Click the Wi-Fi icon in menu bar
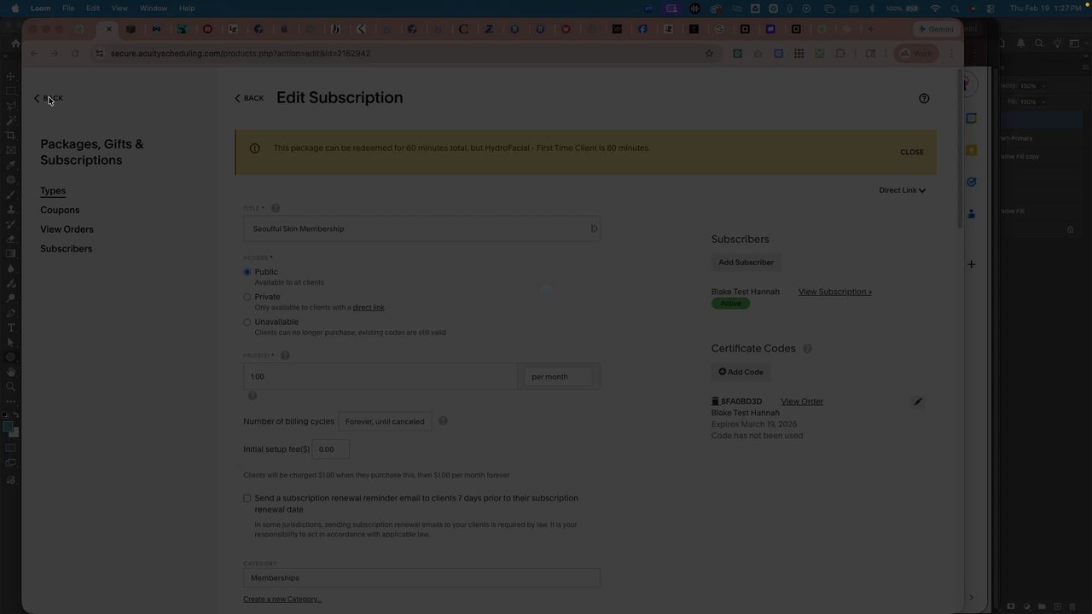Screen dimensions: 1092x614 click(x=935, y=9)
